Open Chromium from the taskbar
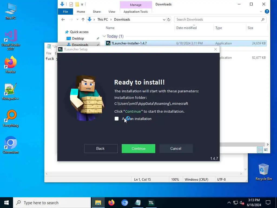 (x=124, y=203)
